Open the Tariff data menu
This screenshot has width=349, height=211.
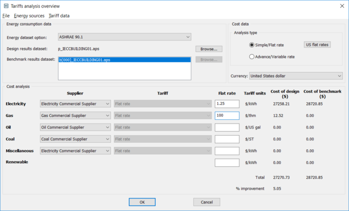tap(59, 16)
